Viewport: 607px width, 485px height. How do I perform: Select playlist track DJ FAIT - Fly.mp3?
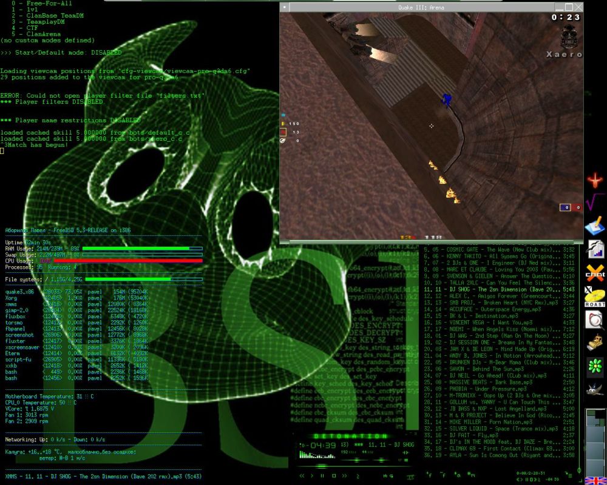[x=499, y=435]
